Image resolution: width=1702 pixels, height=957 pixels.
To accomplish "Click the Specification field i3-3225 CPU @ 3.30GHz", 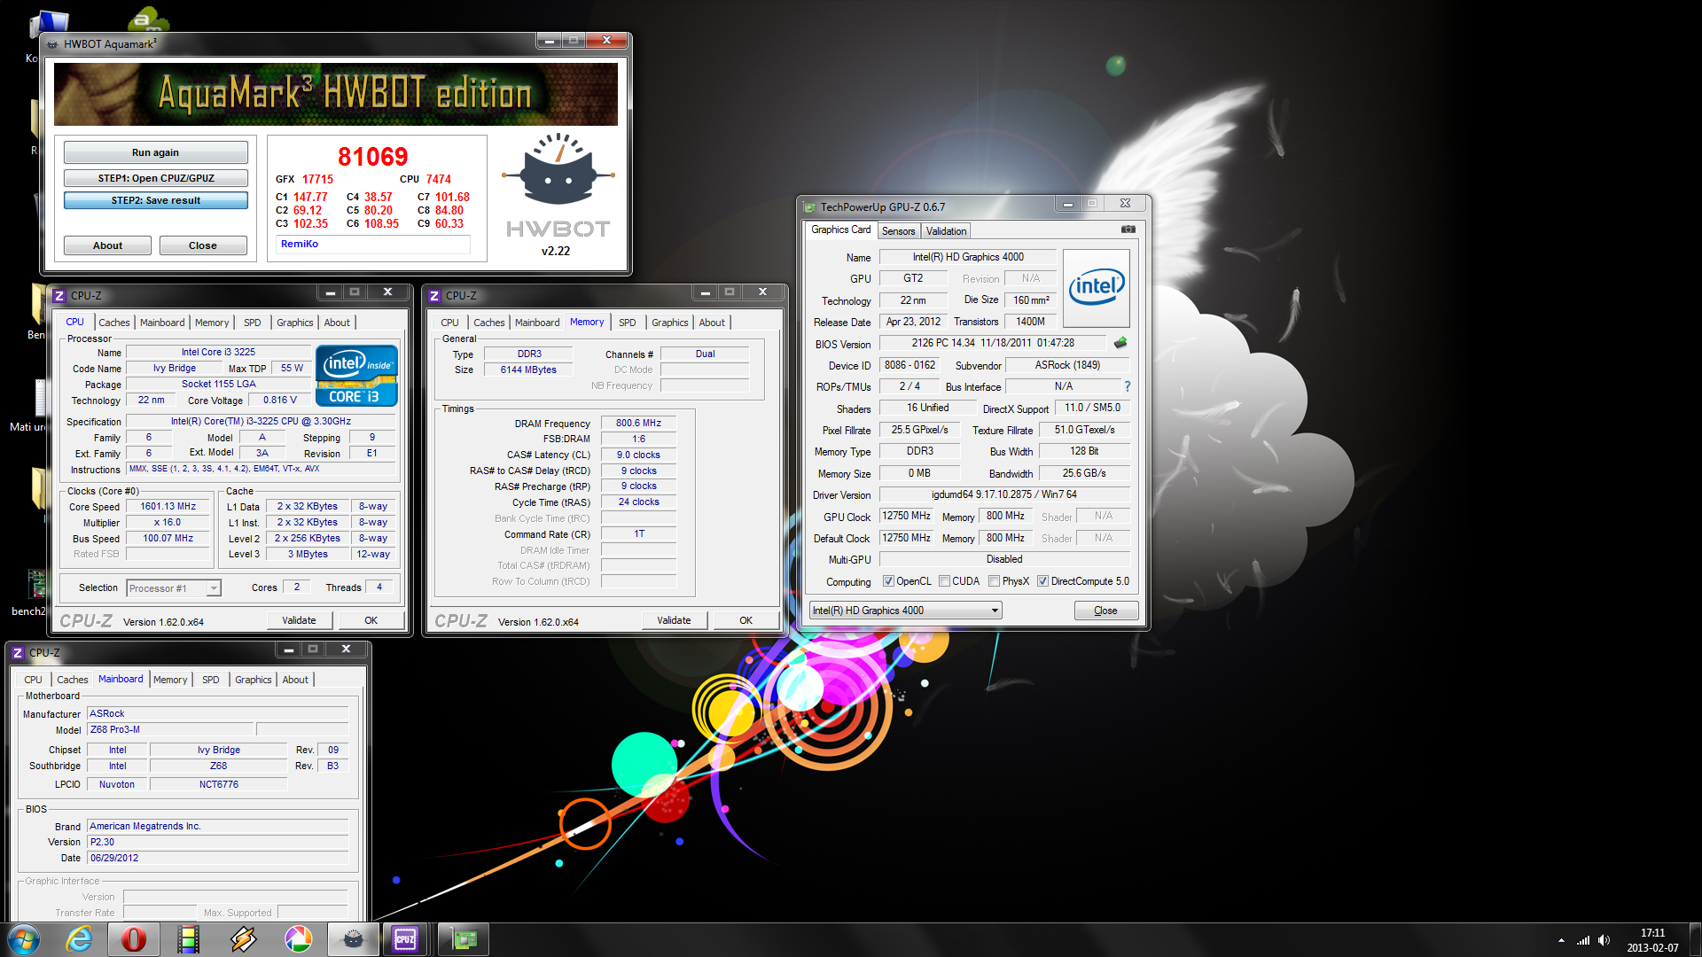I will 261,422.
